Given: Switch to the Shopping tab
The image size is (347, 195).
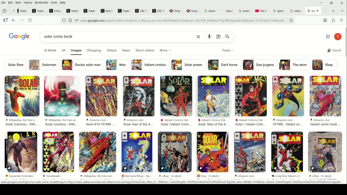Looking at the screenshot, I should (x=94, y=50).
